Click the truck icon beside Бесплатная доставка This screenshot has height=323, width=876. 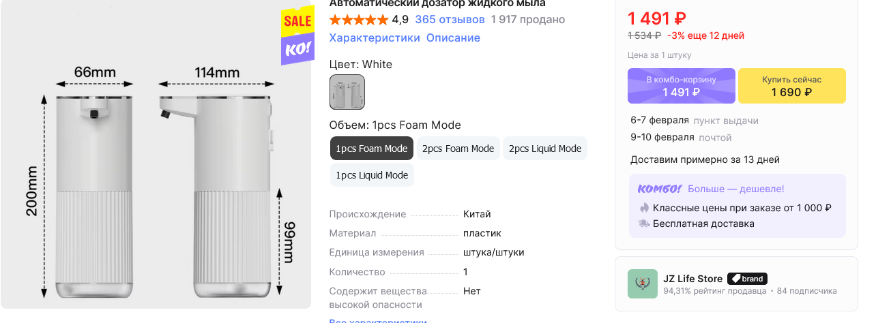pos(644,224)
